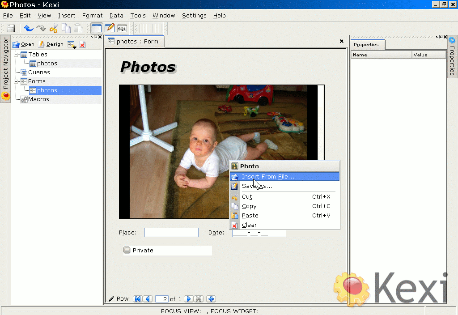Switch to Data view in the toolbar
This screenshot has width=458, height=315.
96,28
